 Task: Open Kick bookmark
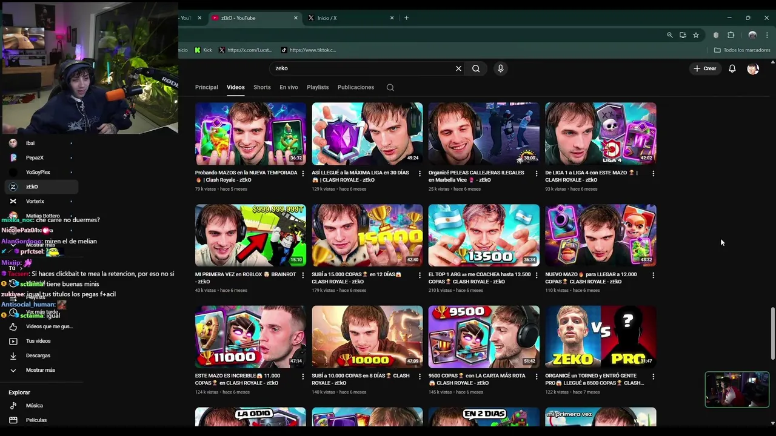(x=204, y=50)
